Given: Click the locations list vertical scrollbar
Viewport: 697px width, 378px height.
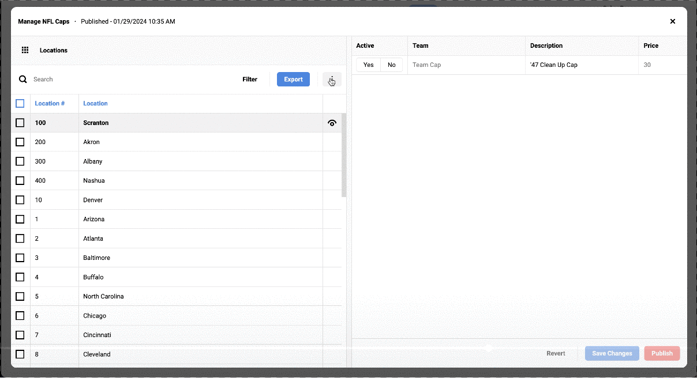Looking at the screenshot, I should pyautogui.click(x=344, y=156).
